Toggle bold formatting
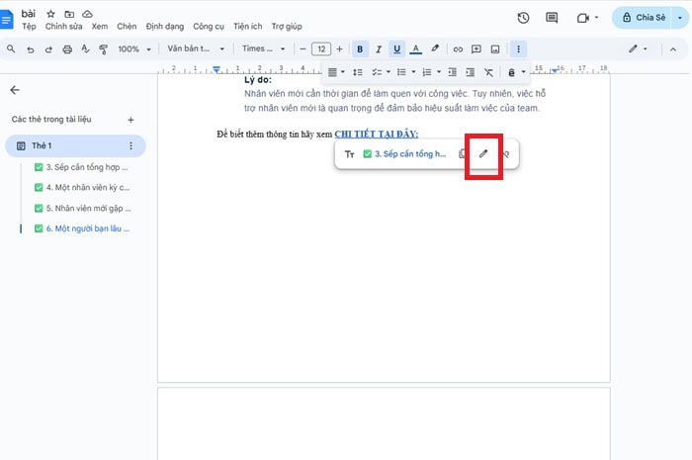Screen dimensions: 692x460 [x=360, y=49]
